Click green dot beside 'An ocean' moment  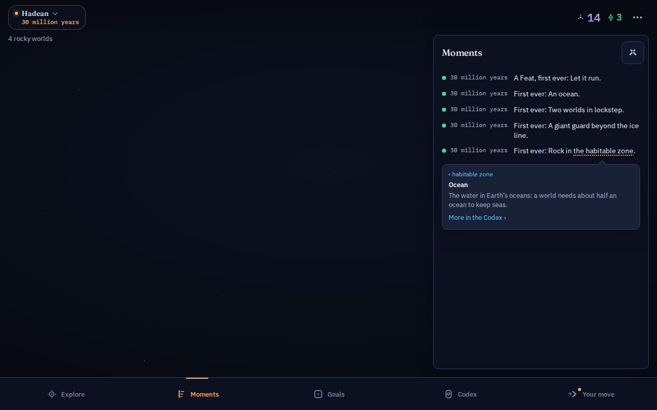coord(444,94)
